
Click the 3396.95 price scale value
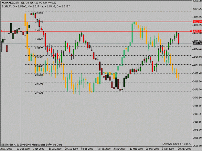point(197,106)
